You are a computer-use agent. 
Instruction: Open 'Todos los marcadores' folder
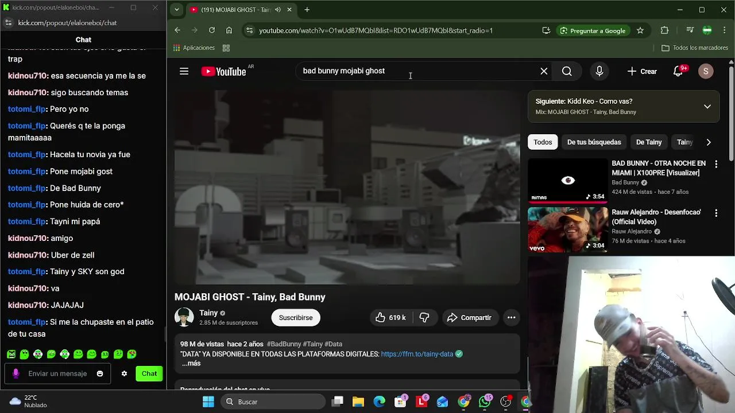pos(695,48)
